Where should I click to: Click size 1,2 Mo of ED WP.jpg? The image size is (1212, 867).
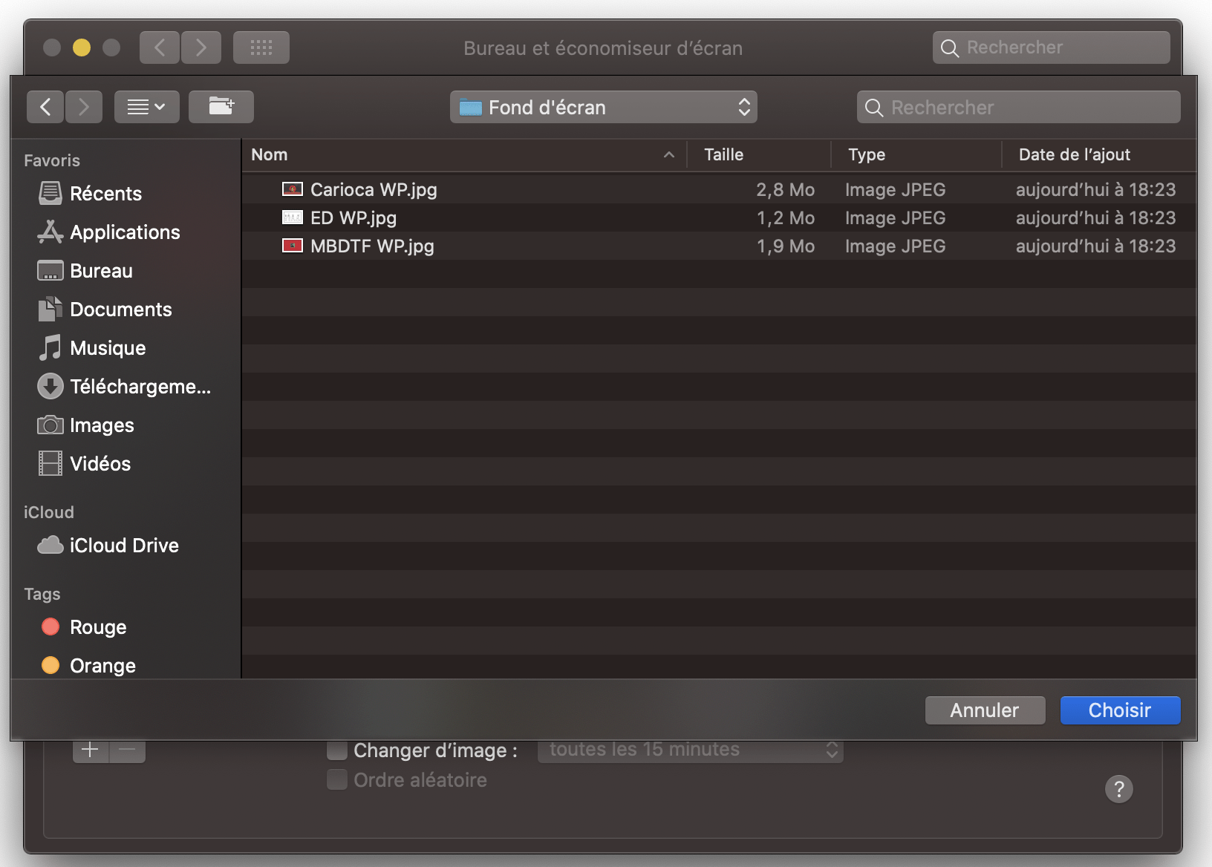point(786,218)
